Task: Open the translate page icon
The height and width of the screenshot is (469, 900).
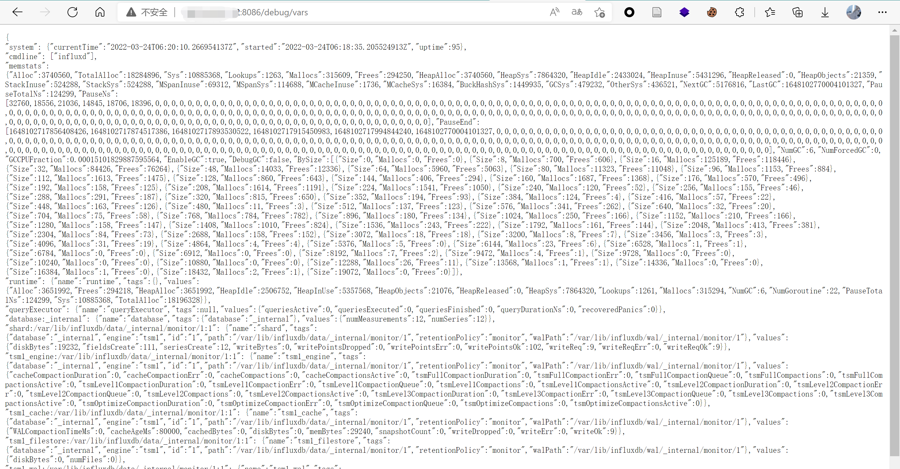Action: pos(577,12)
